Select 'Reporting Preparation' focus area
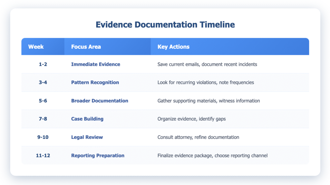The height and width of the screenshot is (185, 330). (x=98, y=155)
